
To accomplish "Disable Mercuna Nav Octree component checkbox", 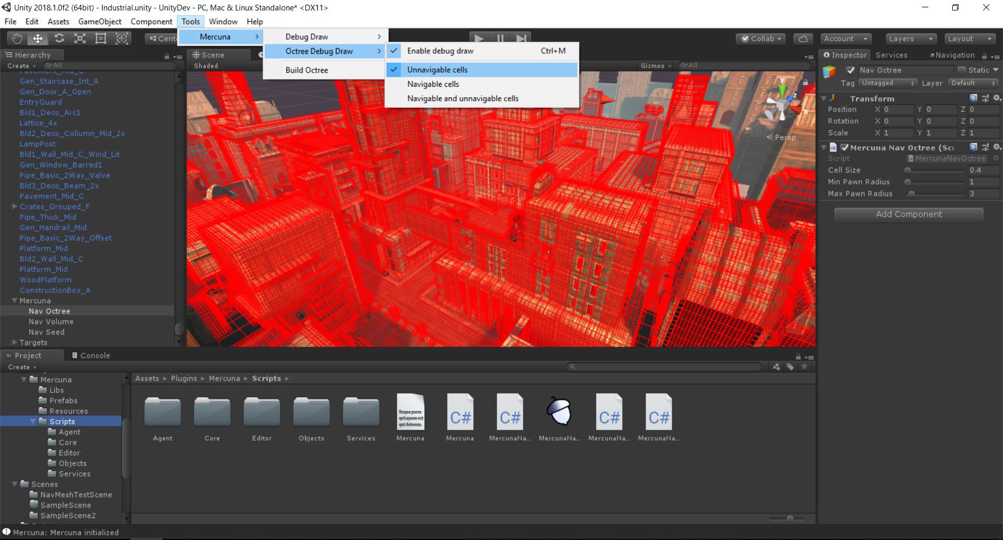I will pyautogui.click(x=845, y=147).
